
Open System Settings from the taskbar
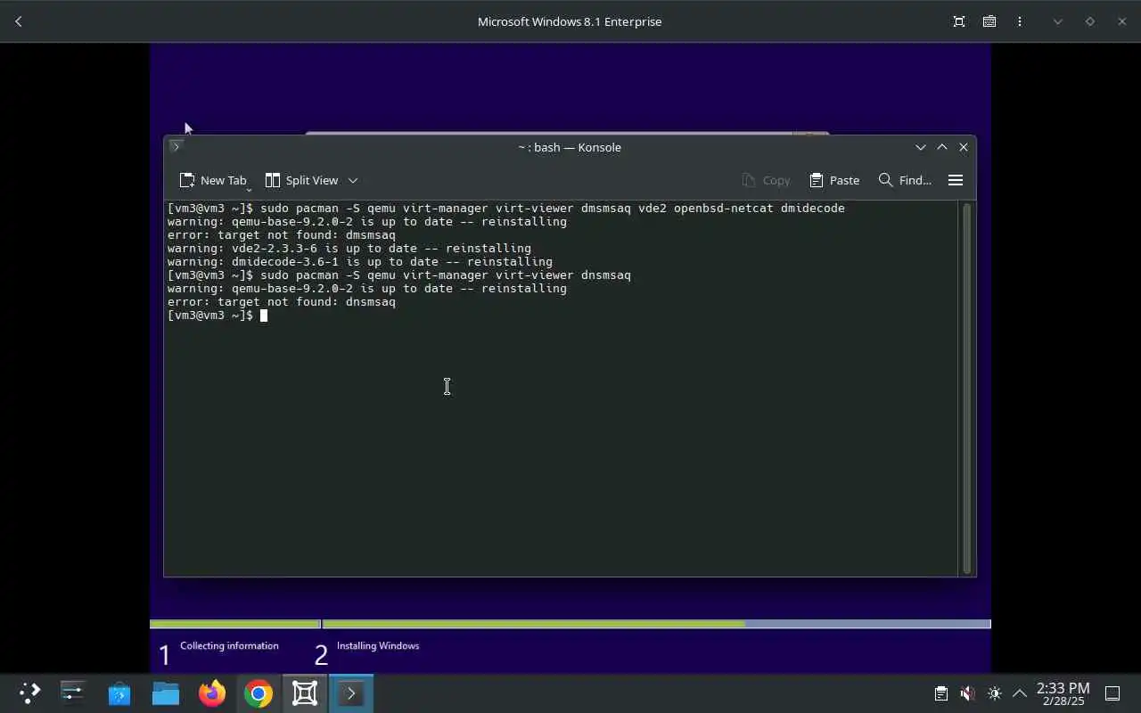tap(72, 693)
